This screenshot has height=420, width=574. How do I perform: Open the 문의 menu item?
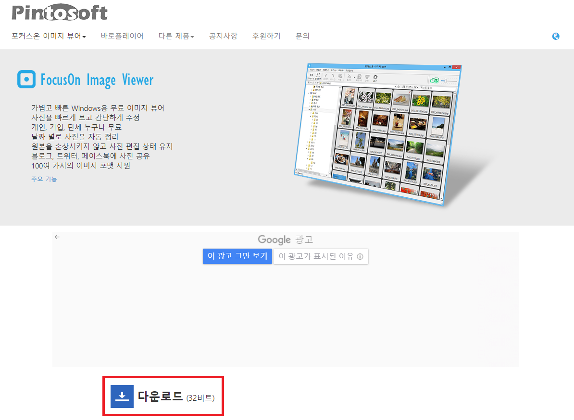[x=302, y=36]
